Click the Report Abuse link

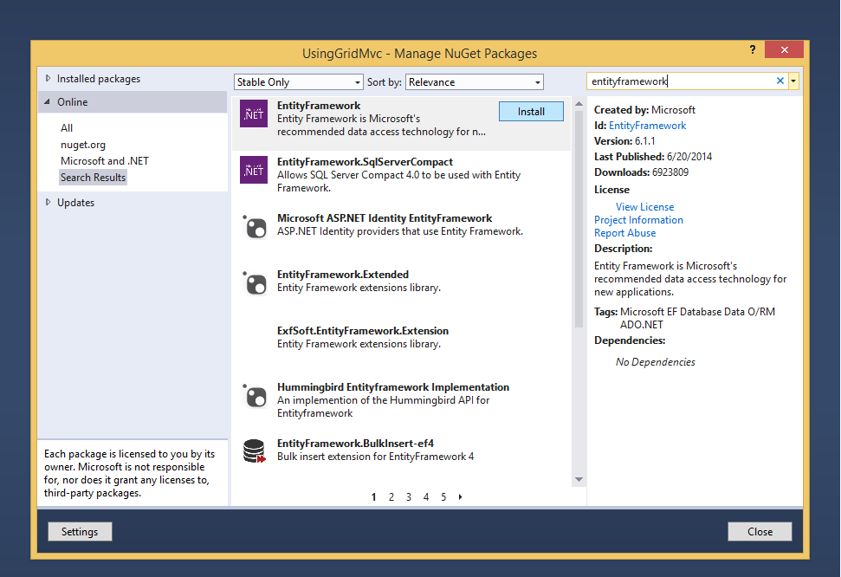click(624, 233)
